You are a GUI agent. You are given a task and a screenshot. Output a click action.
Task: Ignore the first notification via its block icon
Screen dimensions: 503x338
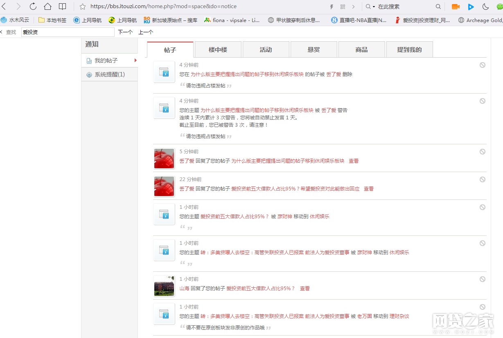(x=483, y=65)
